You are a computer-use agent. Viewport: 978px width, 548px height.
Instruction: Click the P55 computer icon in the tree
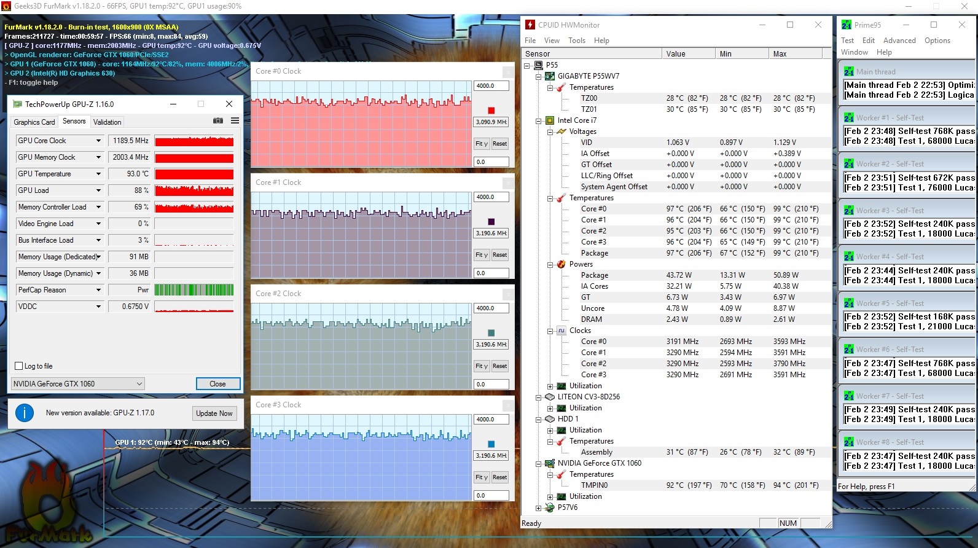tap(538, 65)
